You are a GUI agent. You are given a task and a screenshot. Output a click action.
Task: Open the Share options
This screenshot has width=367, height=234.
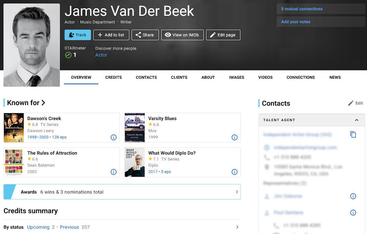coord(145,35)
